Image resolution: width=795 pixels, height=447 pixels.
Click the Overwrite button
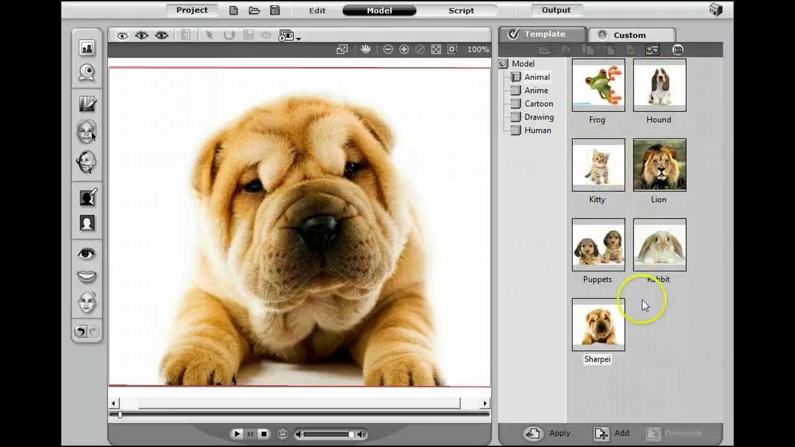[675, 433]
